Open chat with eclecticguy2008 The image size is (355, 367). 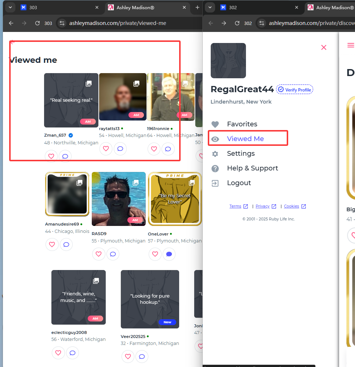point(72,353)
